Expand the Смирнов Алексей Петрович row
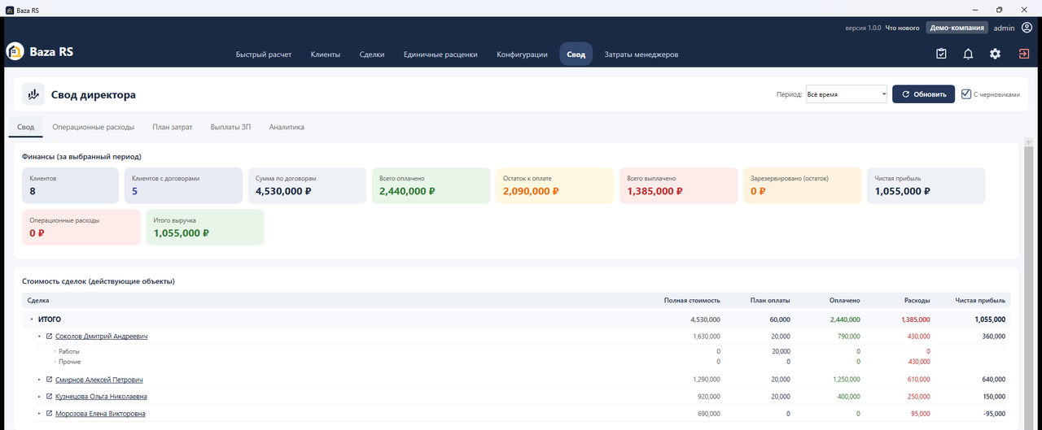 (x=39, y=380)
